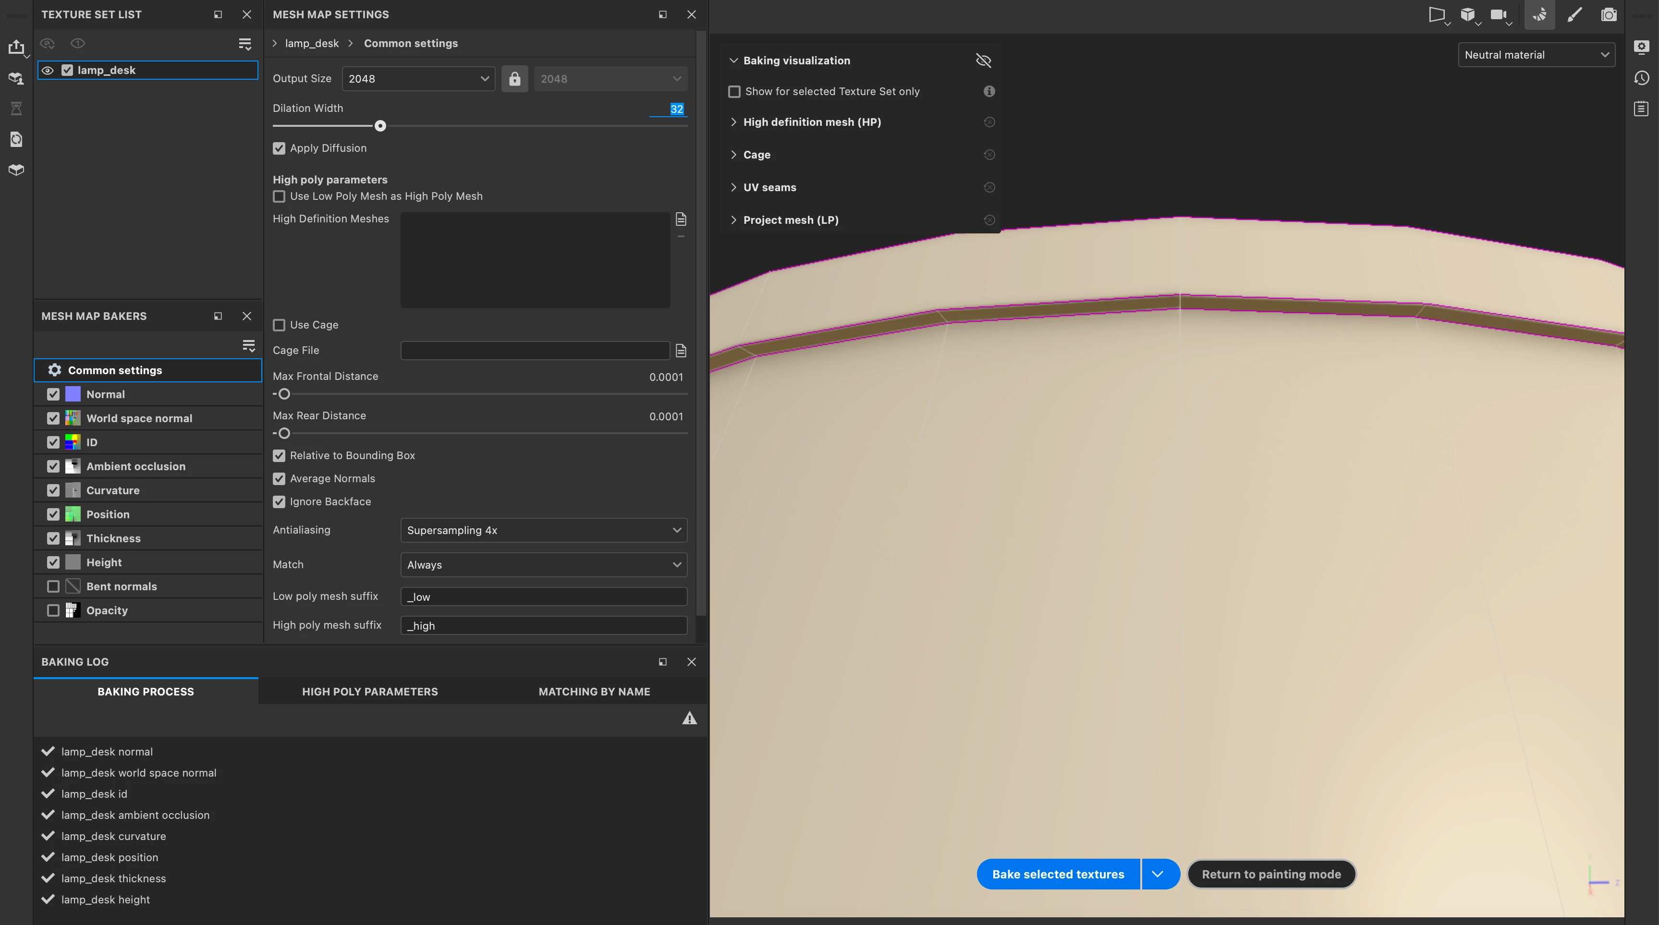Image resolution: width=1659 pixels, height=925 pixels.
Task: Open the Antialiasing dropdown
Action: pyautogui.click(x=543, y=530)
